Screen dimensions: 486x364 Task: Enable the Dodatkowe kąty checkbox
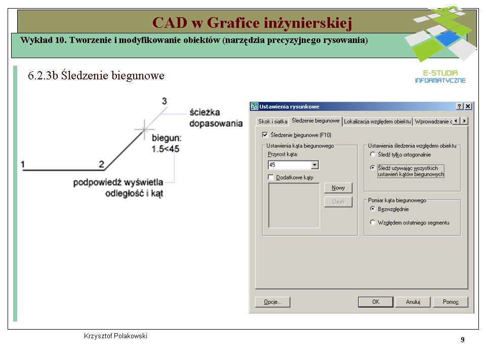point(270,177)
